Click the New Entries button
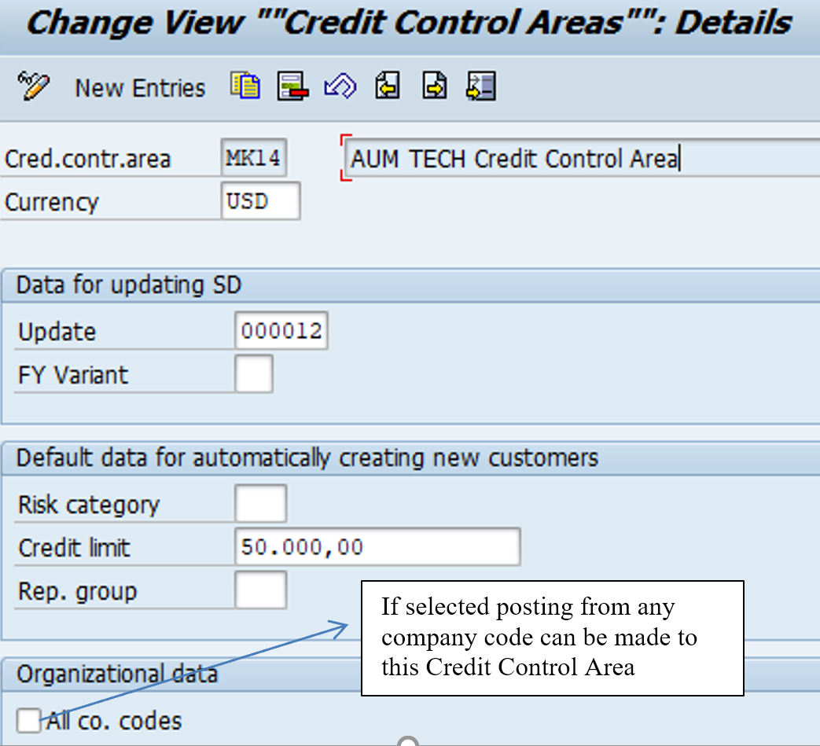The image size is (820, 746). (140, 88)
